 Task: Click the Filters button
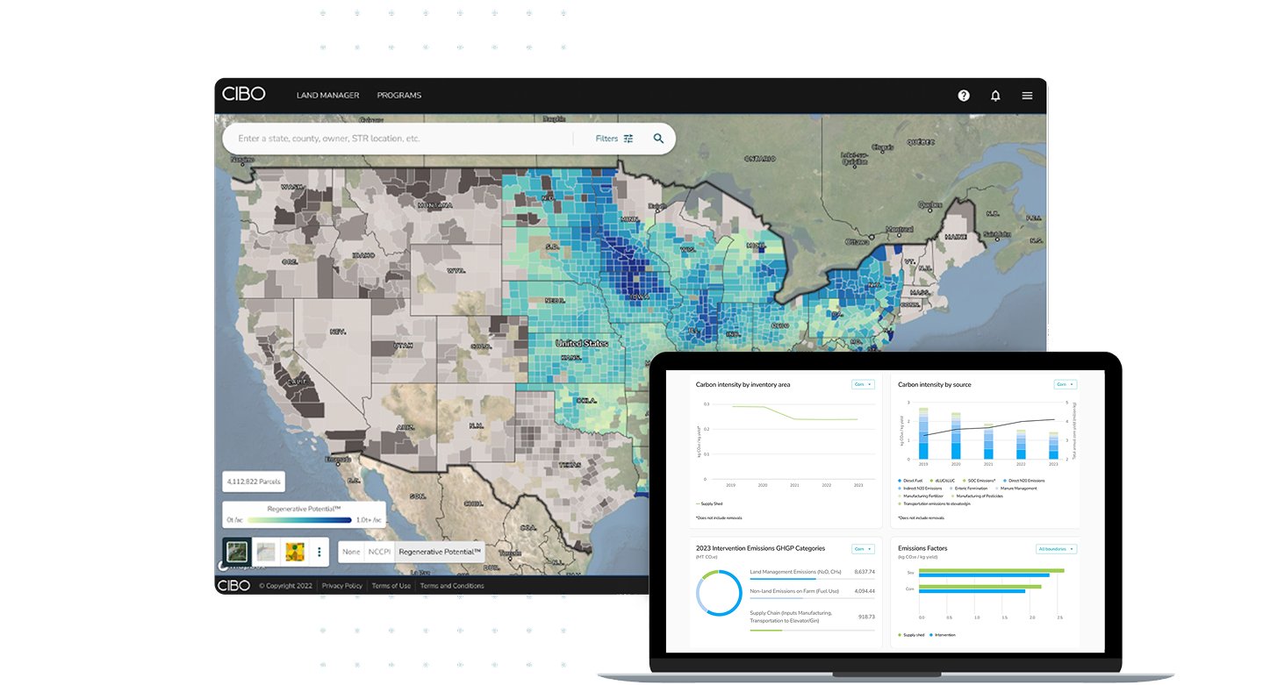point(614,139)
